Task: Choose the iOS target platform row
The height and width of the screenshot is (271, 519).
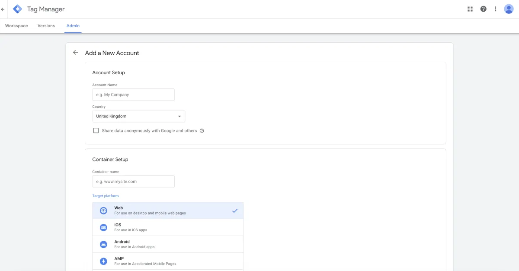Action: pyautogui.click(x=168, y=227)
